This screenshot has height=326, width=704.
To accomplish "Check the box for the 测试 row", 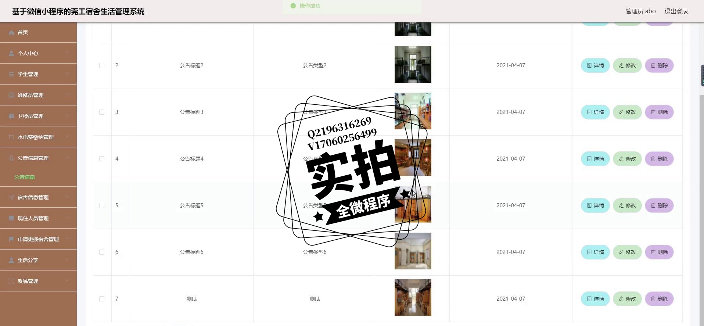I will 102,299.
